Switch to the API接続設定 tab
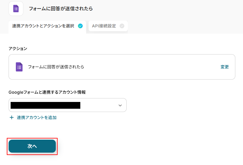 coord(108,26)
